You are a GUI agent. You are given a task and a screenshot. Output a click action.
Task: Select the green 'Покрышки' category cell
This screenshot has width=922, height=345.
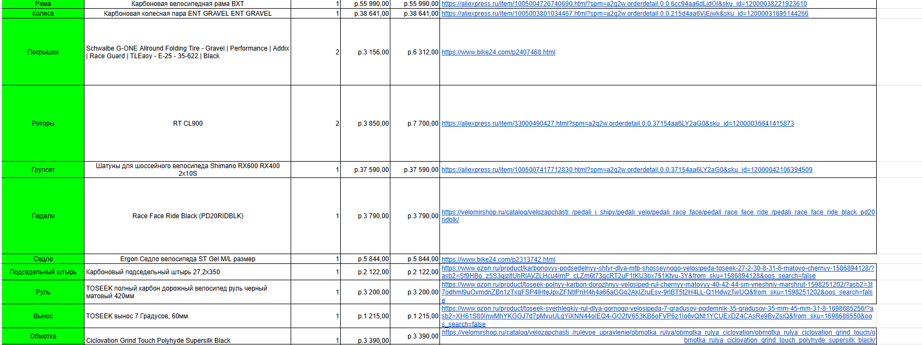tap(43, 52)
